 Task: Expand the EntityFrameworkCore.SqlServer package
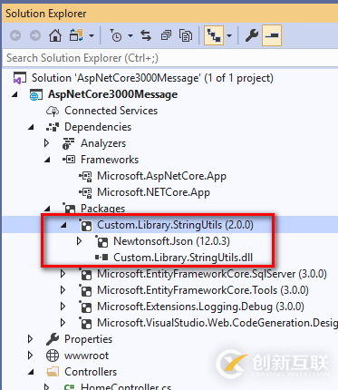(63, 274)
